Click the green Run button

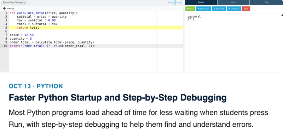(190, 9)
